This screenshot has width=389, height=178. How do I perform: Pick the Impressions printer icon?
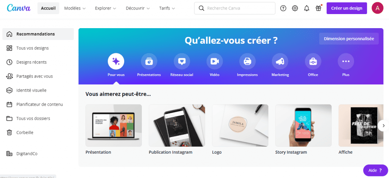click(247, 61)
